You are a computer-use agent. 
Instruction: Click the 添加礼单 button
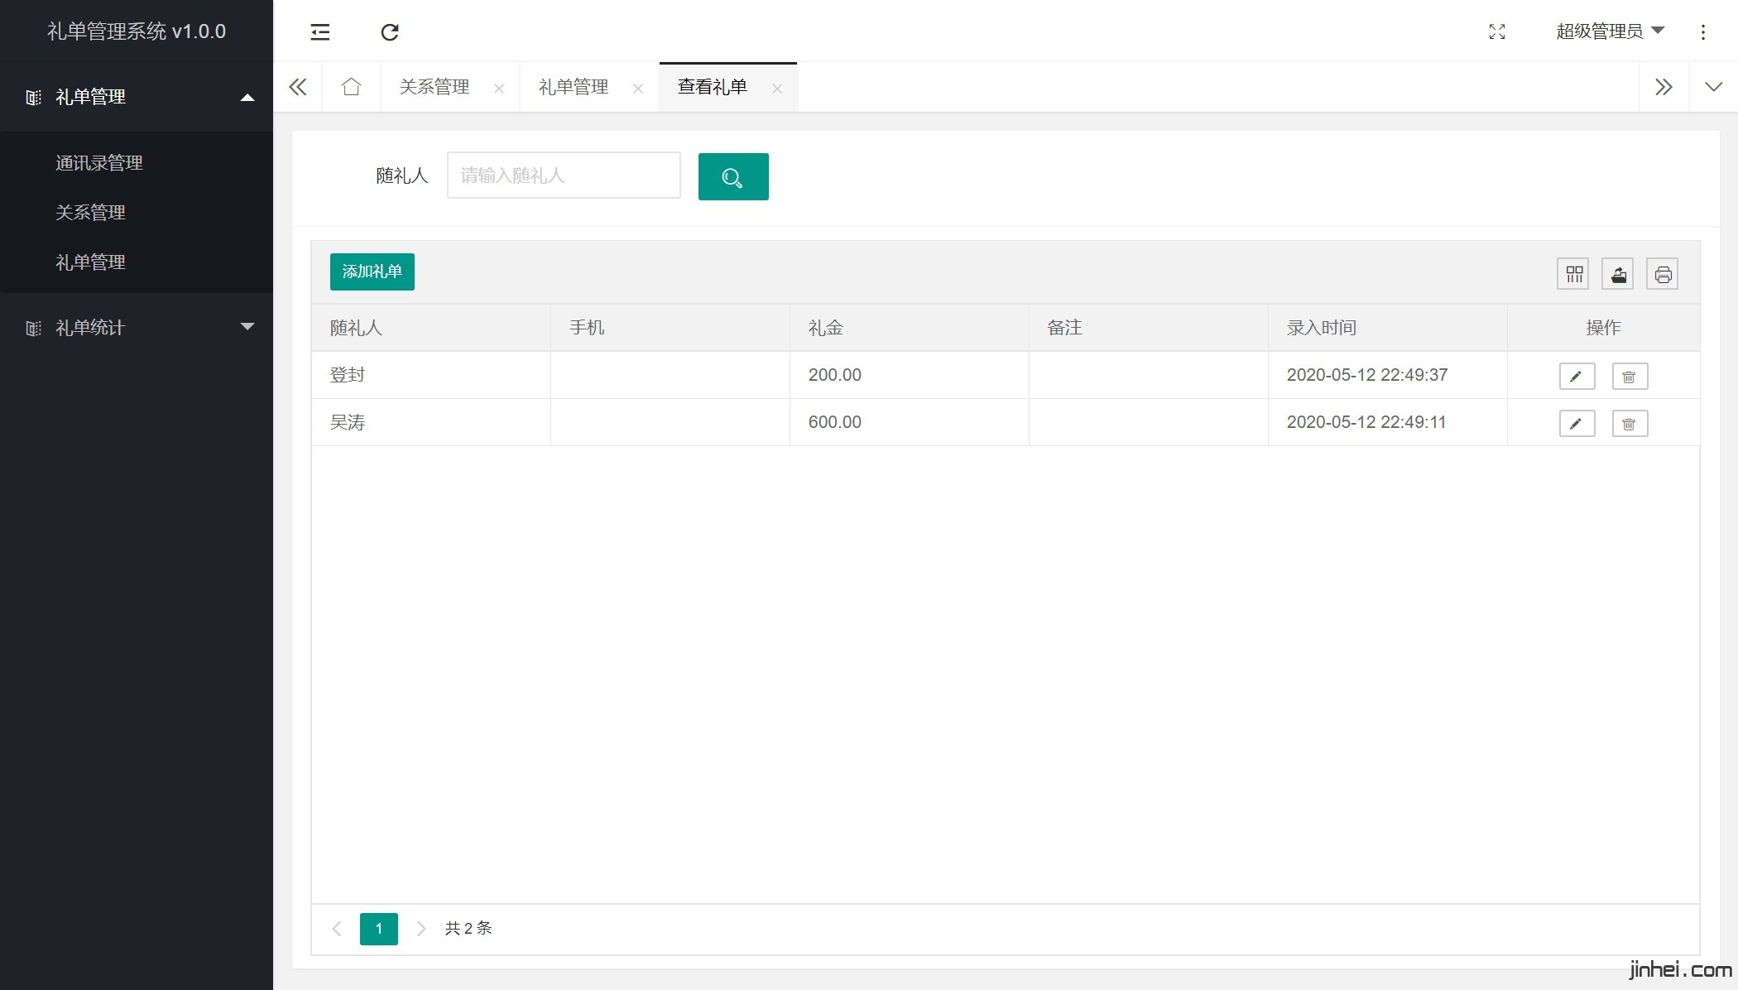[x=372, y=272]
